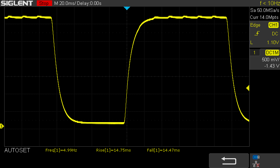Click the Sa 50.0MSa/s sample rate text
The width and height of the screenshot is (280, 168).
click(x=265, y=10)
